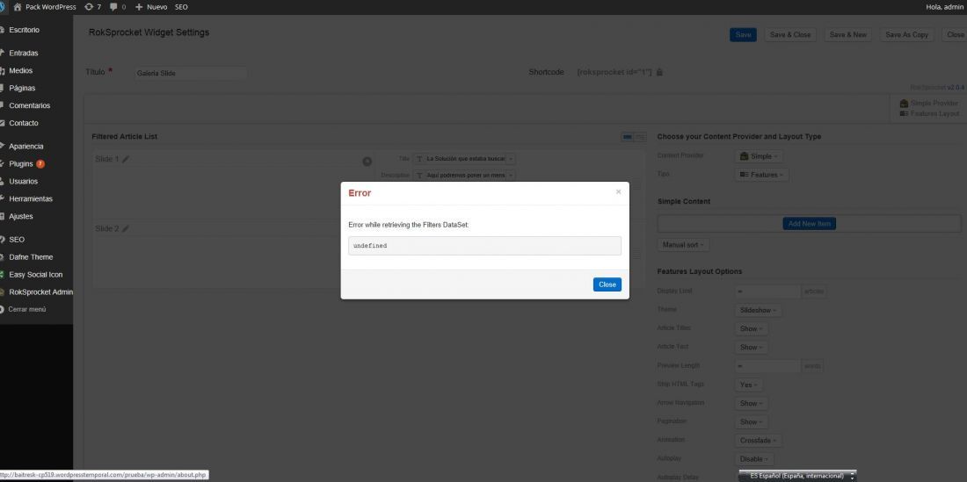Click the Simple Provider label
Screen dimensions: 967x482
pyautogui.click(x=934, y=104)
